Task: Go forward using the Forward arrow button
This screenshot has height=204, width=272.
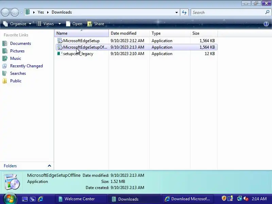Action: tap(15, 13)
